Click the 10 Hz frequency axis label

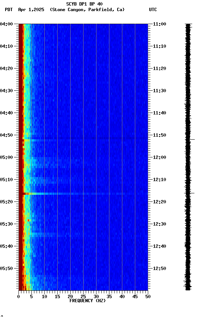[44, 297]
